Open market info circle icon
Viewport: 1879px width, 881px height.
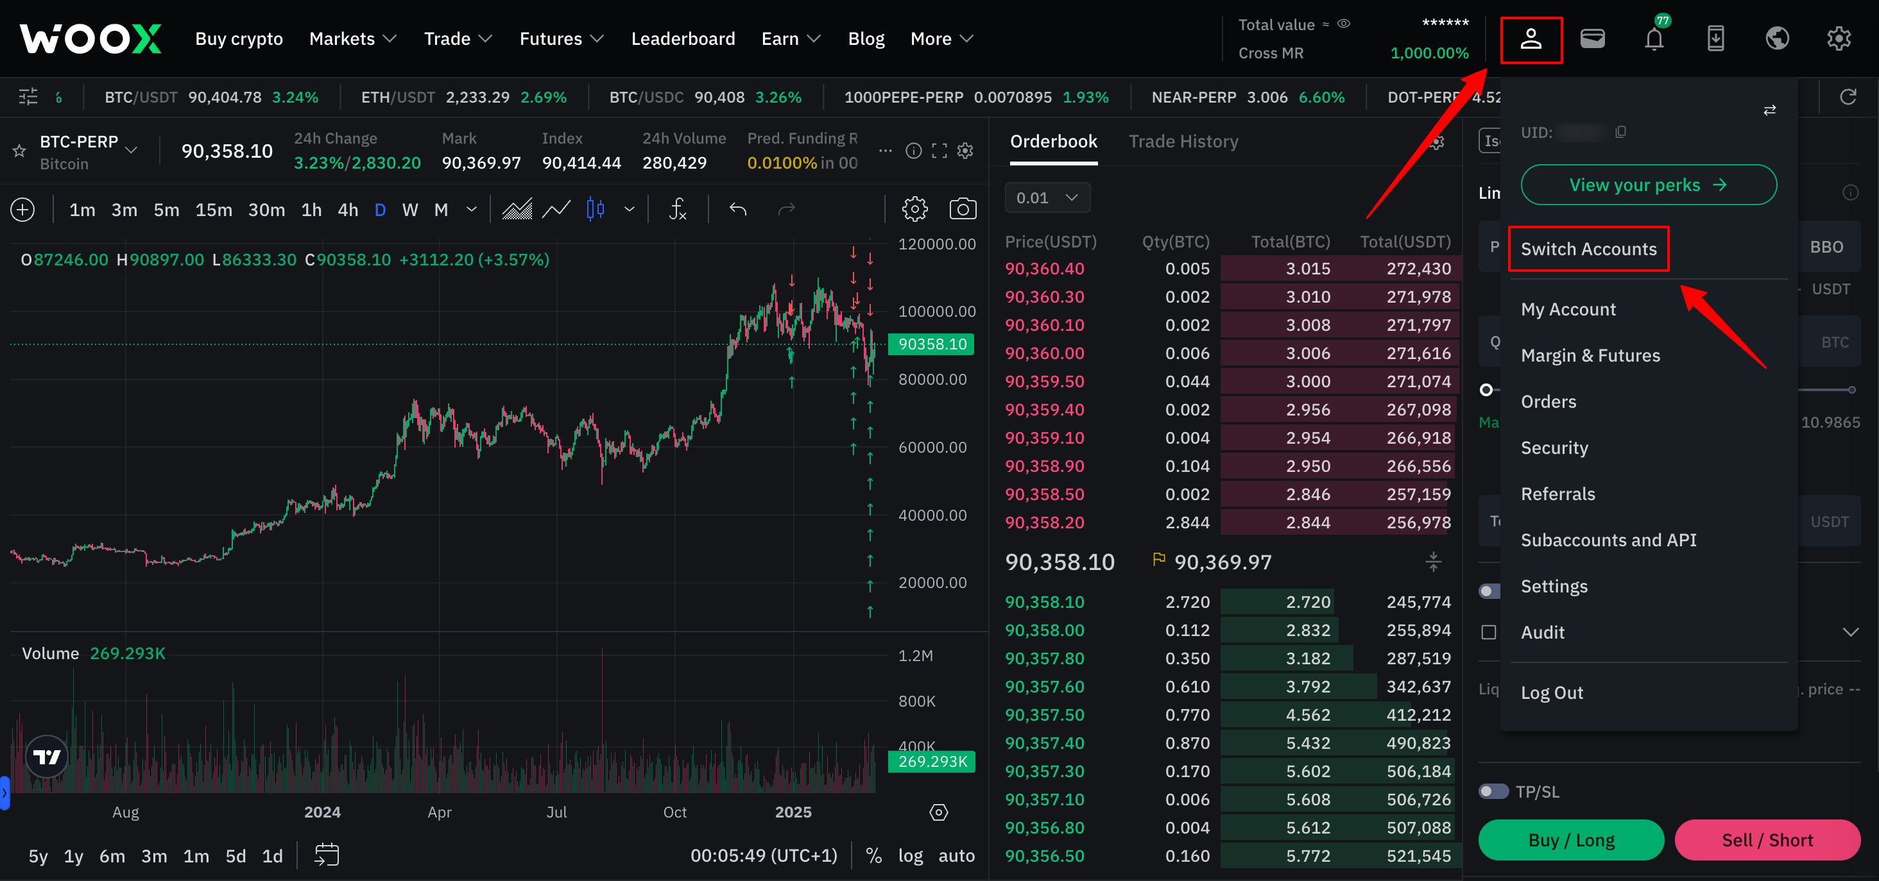click(913, 151)
